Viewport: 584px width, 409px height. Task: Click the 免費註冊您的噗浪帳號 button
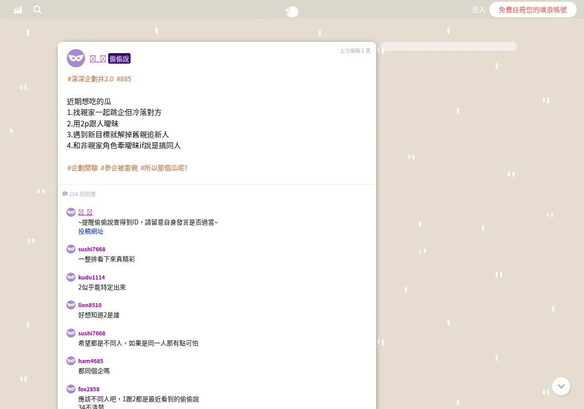533,10
